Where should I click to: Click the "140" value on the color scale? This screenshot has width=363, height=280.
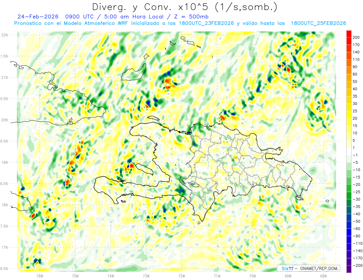pos(357,52)
